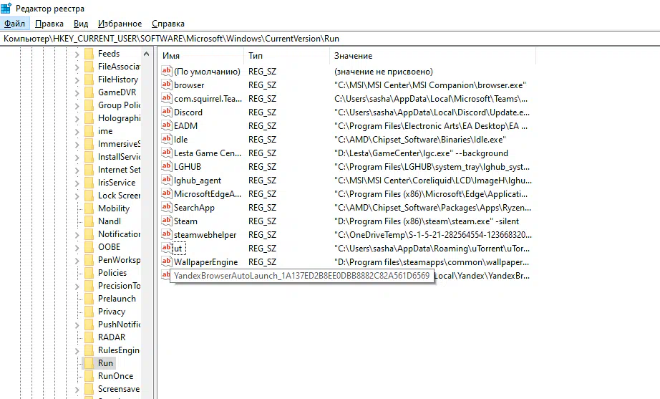Click the string icon of the LGHUB value
The width and height of the screenshot is (660, 399).
coord(167,166)
